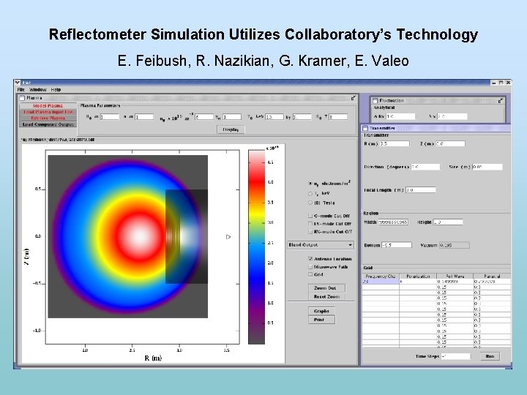Viewport: 527px width, 395px height.
Task: Select the Model Plasma tab
Action: point(48,106)
